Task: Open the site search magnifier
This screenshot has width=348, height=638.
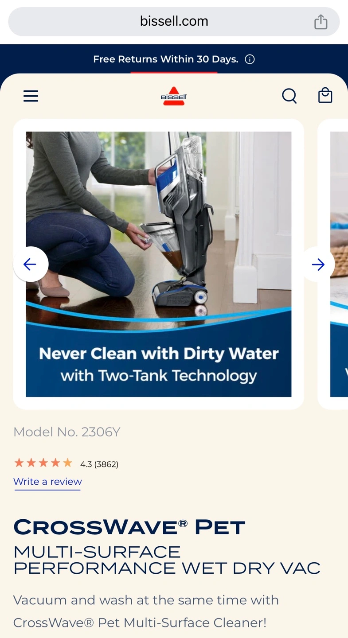Action: [x=289, y=96]
